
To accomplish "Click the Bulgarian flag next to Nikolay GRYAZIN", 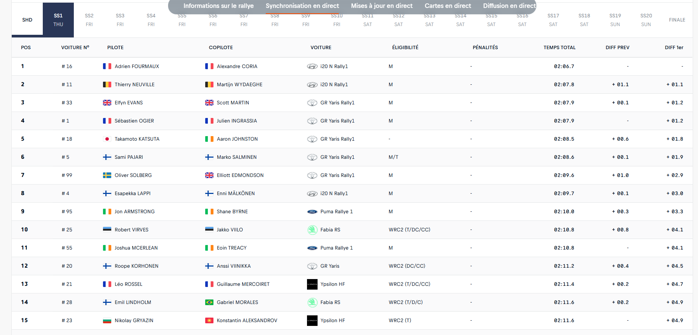I will (x=107, y=320).
